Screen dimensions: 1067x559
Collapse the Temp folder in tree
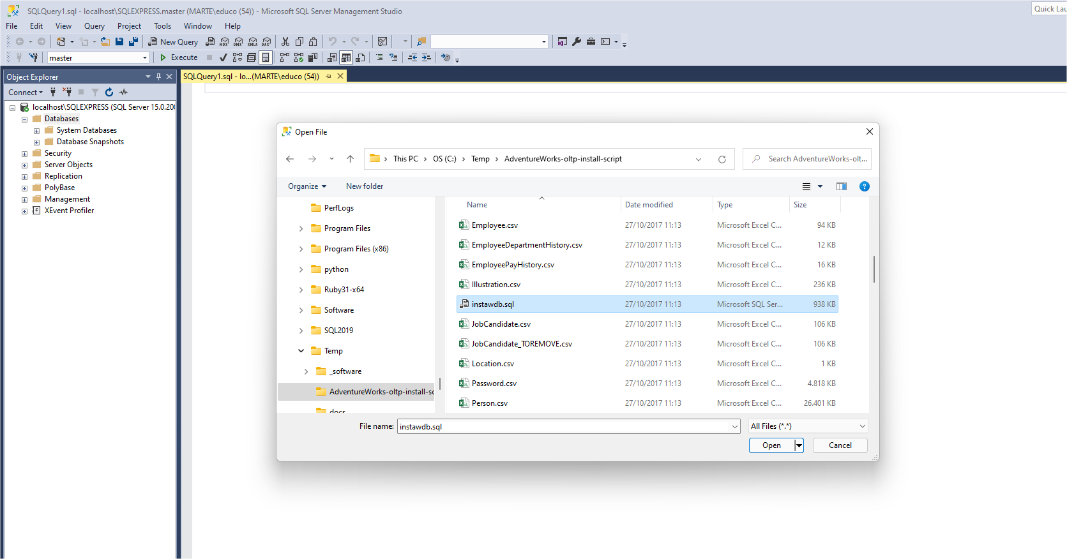pos(301,351)
